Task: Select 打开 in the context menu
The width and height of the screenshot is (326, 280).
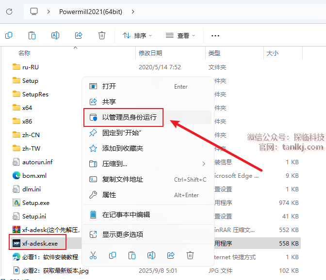Action: click(x=148, y=86)
